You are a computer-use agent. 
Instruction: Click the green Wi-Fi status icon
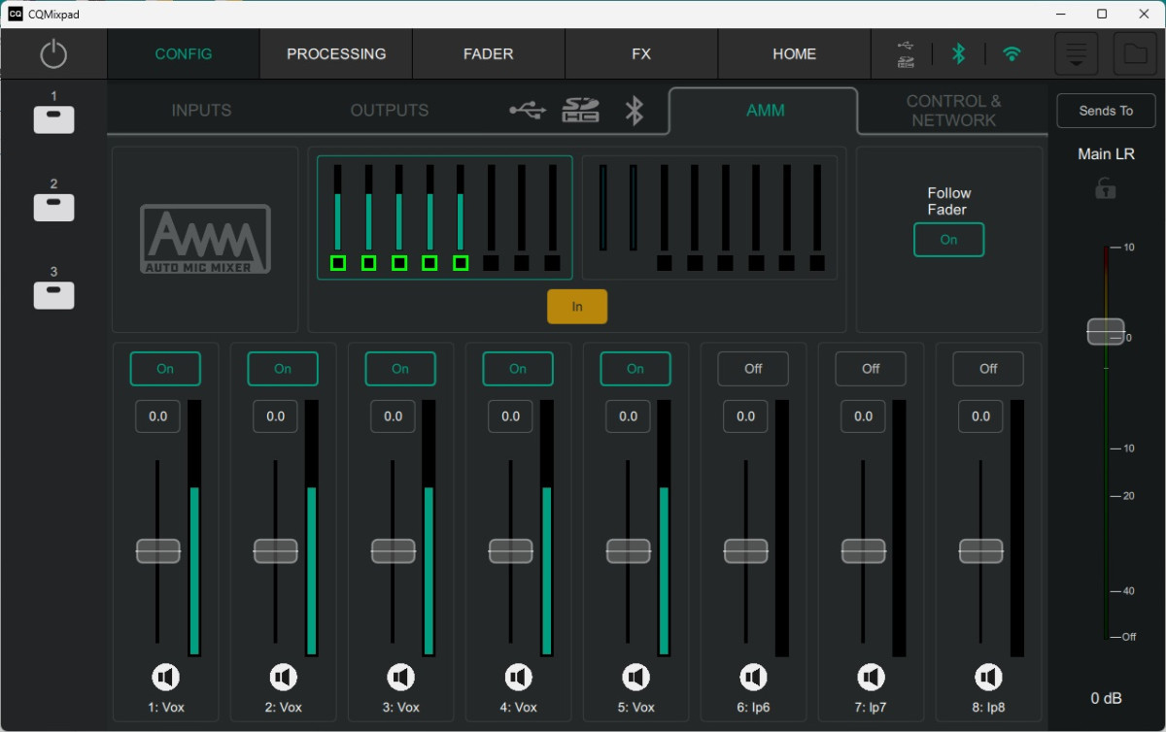click(1012, 54)
